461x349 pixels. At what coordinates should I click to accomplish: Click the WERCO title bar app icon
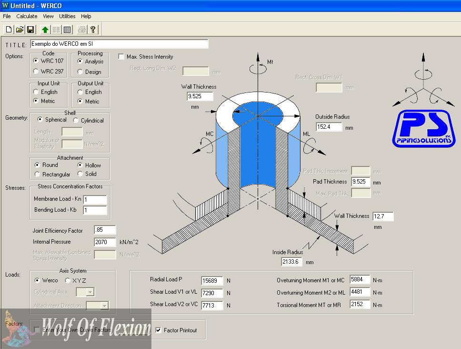point(5,5)
